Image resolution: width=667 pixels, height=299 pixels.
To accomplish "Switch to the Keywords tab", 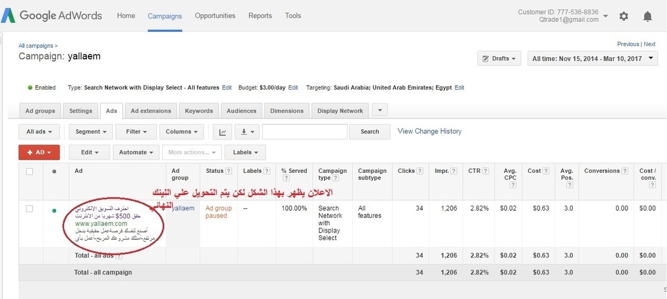I will (199, 111).
